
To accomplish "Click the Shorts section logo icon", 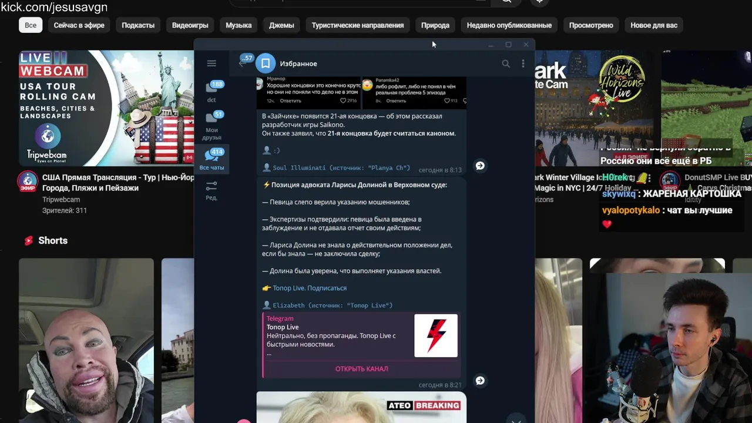I will pyautogui.click(x=28, y=240).
